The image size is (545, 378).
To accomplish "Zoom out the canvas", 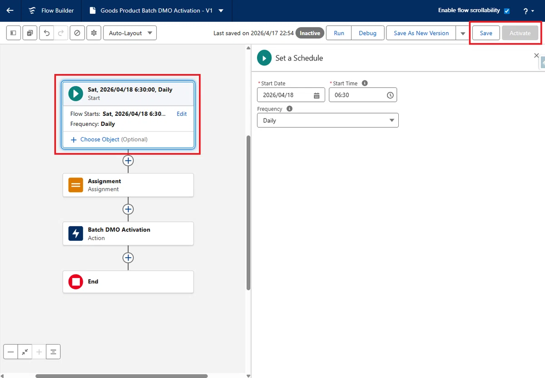I will pos(10,352).
